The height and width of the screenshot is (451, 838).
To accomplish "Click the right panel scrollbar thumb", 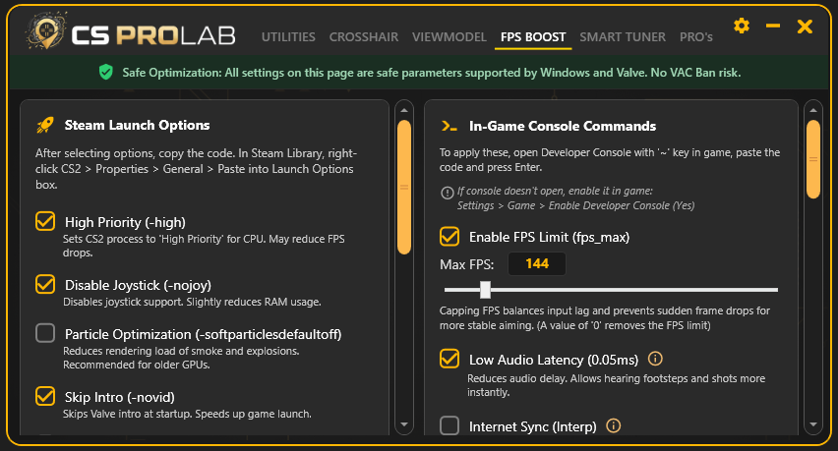I will pyautogui.click(x=812, y=159).
